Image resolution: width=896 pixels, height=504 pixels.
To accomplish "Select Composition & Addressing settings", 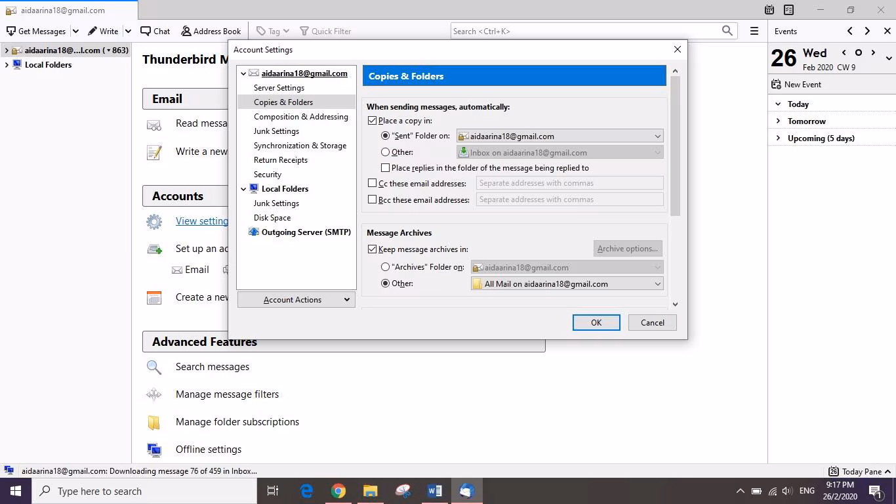I will [x=301, y=117].
